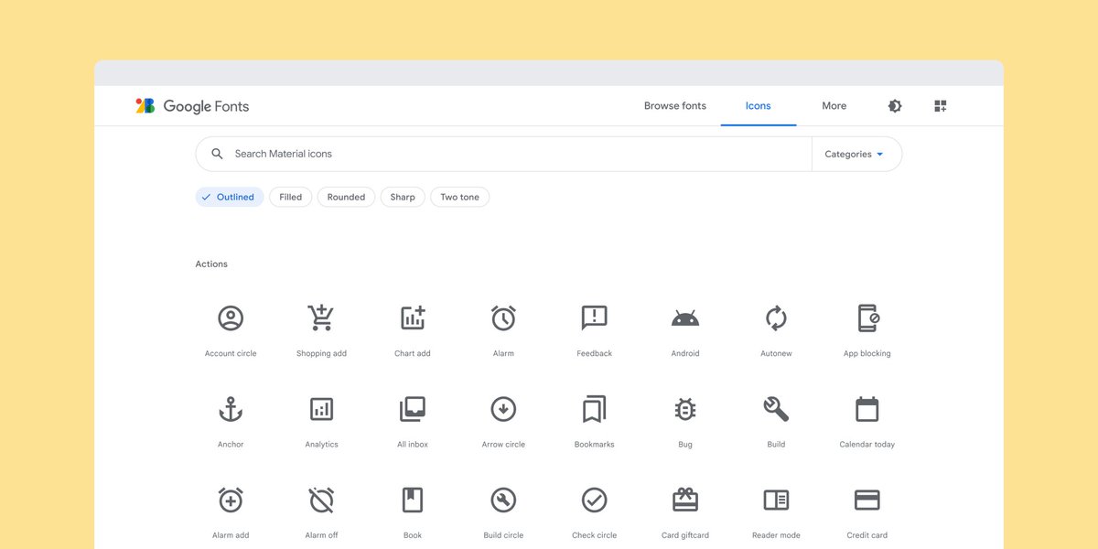Select the Reader mode icon

776,500
